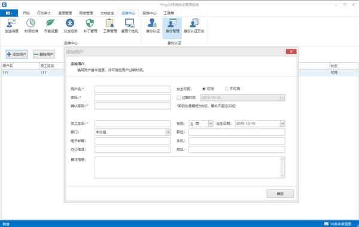Open the blue application menu button

coord(9,13)
